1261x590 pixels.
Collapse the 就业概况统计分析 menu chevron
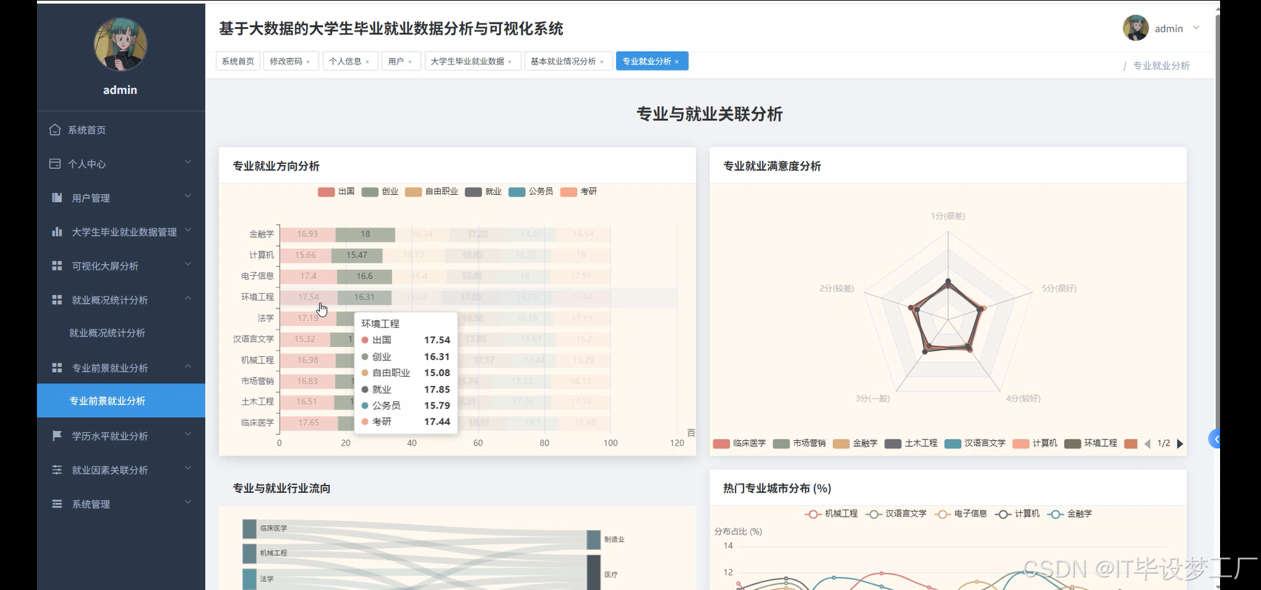(x=187, y=298)
